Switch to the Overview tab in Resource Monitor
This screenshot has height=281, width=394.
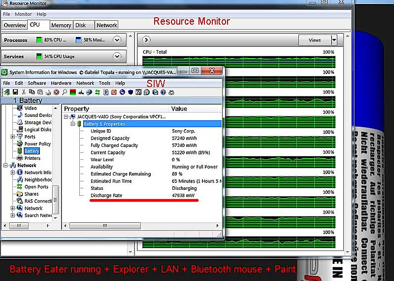(x=15, y=25)
